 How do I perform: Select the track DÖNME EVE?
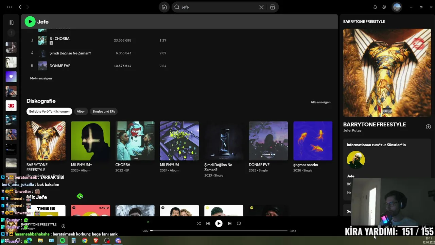[60, 66]
